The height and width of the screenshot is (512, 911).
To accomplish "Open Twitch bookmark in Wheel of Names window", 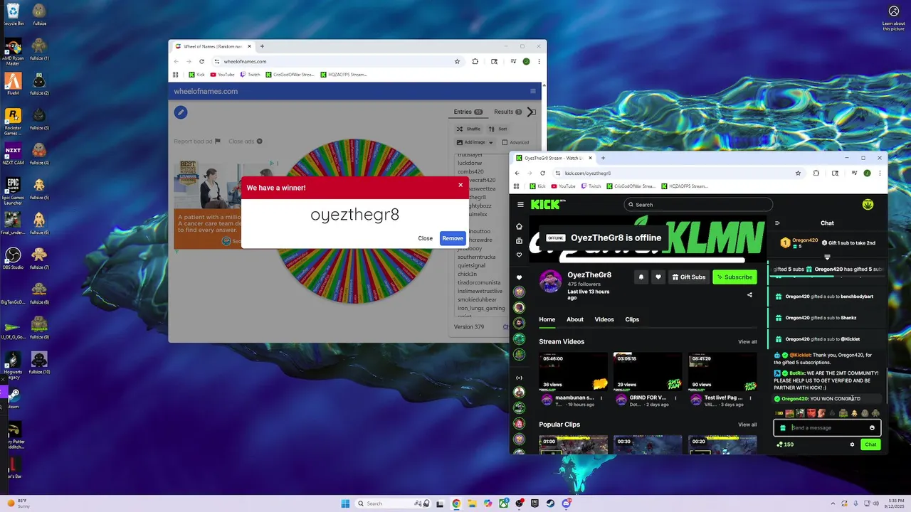I will coord(250,74).
